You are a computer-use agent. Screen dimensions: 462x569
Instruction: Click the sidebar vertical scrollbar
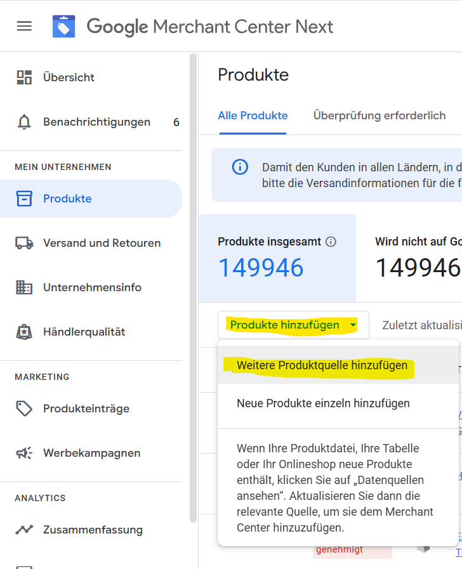pyautogui.click(x=193, y=288)
